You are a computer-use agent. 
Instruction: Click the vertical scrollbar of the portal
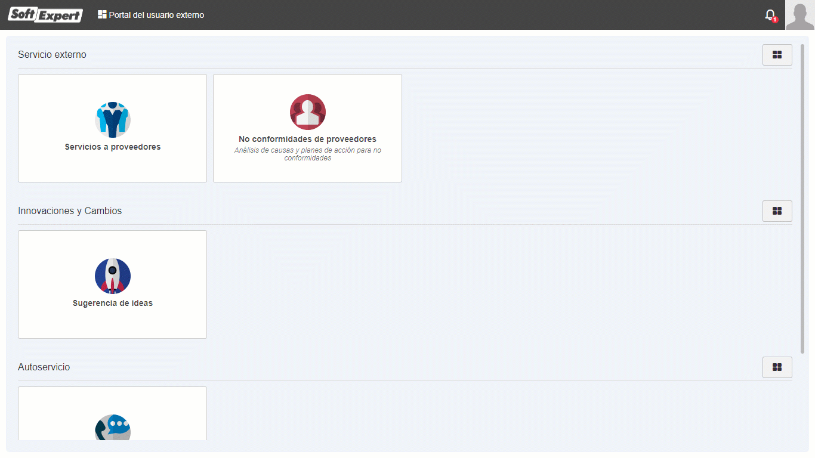[802, 199]
